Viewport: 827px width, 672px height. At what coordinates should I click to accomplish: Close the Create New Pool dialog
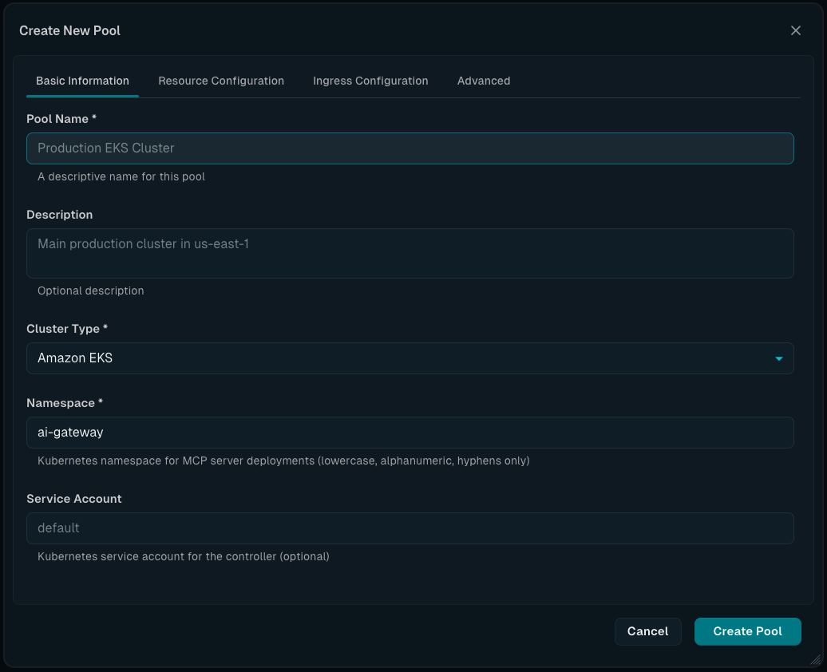pyautogui.click(x=795, y=30)
